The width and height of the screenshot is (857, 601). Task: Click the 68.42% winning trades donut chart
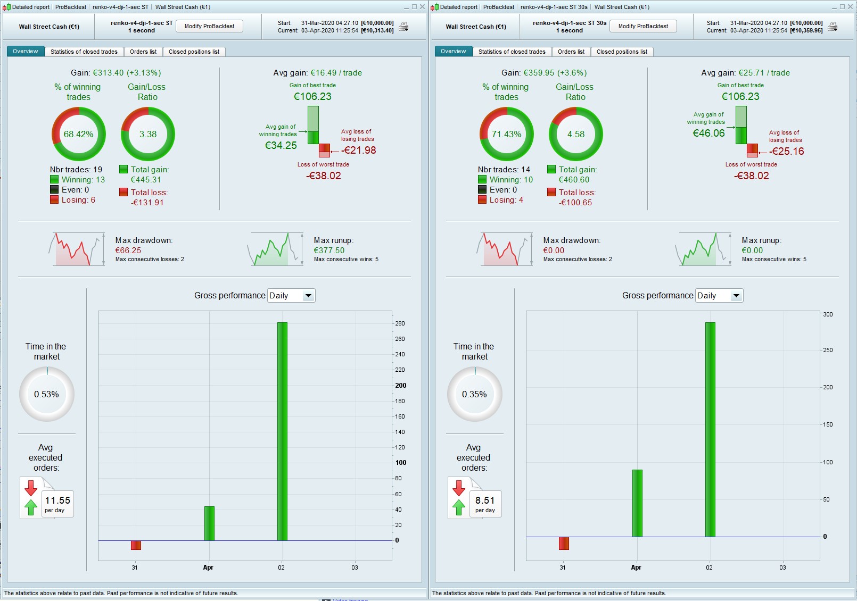(x=79, y=134)
